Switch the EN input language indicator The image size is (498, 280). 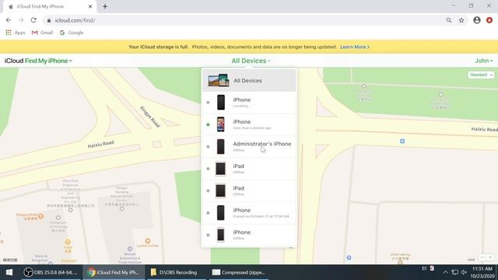click(x=424, y=268)
